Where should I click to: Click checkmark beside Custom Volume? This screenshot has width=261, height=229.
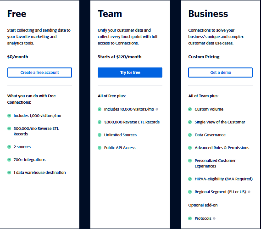(190, 109)
